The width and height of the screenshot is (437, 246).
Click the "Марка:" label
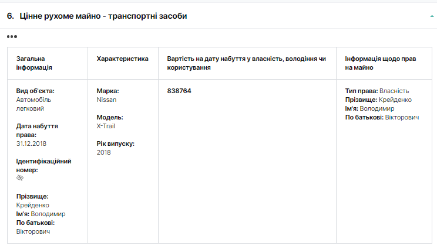107,91
